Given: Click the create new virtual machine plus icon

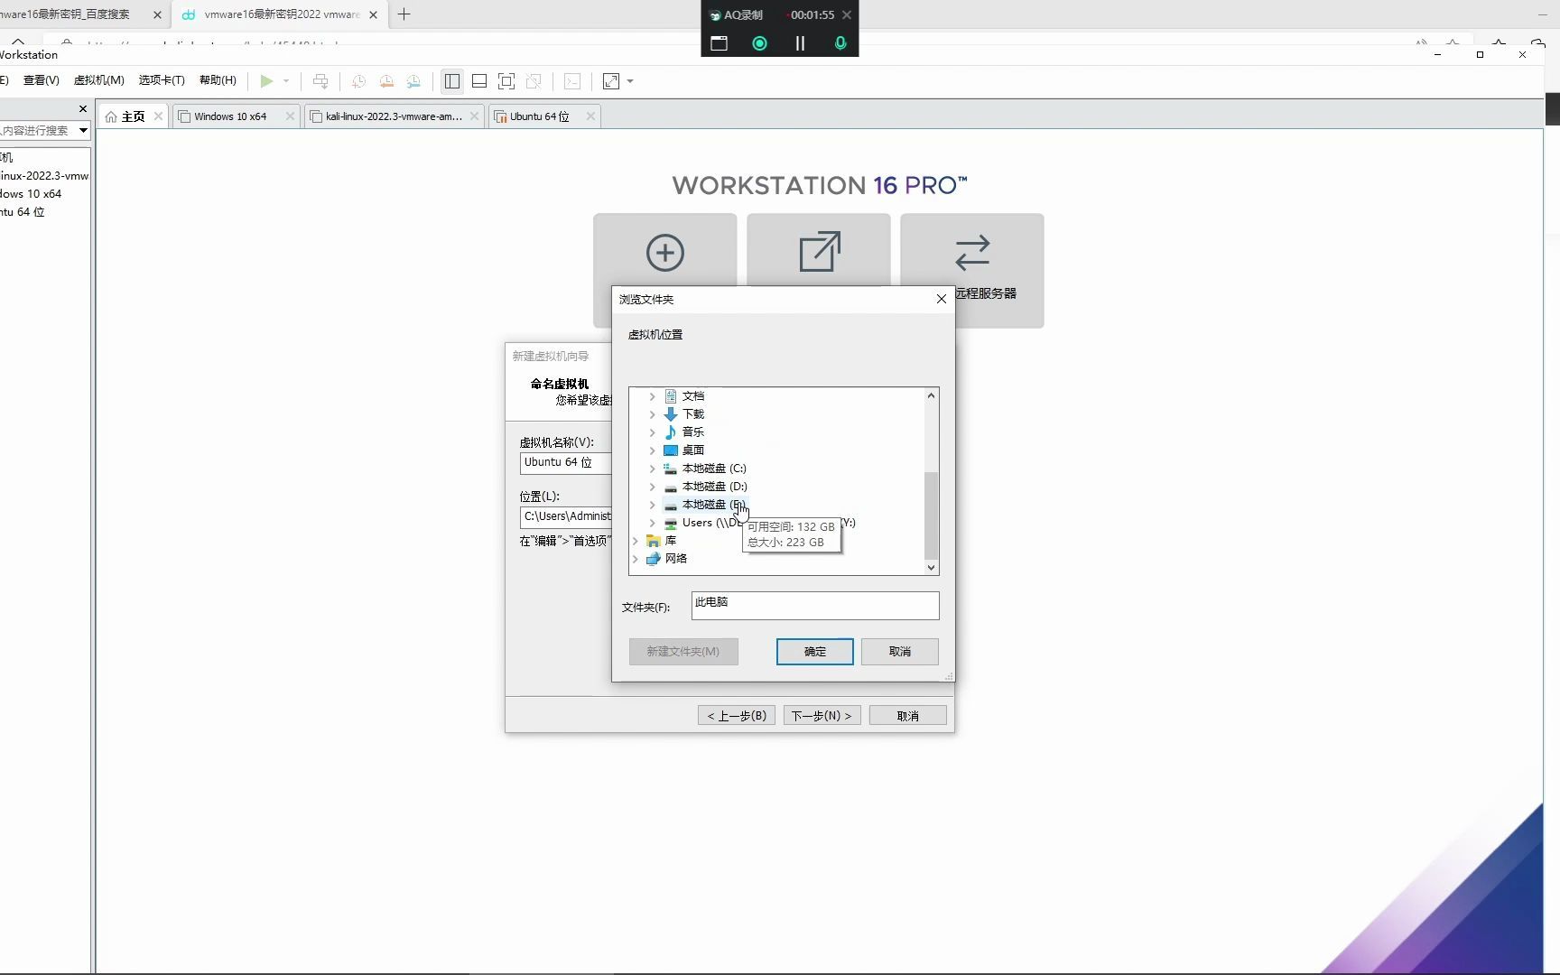Looking at the screenshot, I should point(665,252).
